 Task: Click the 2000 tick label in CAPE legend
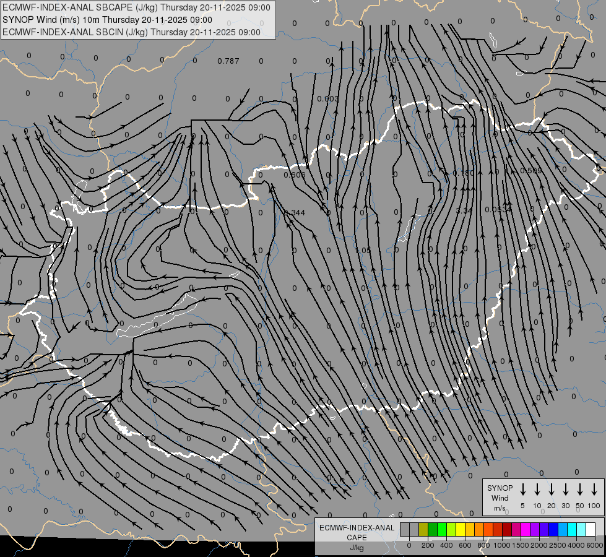(539, 545)
